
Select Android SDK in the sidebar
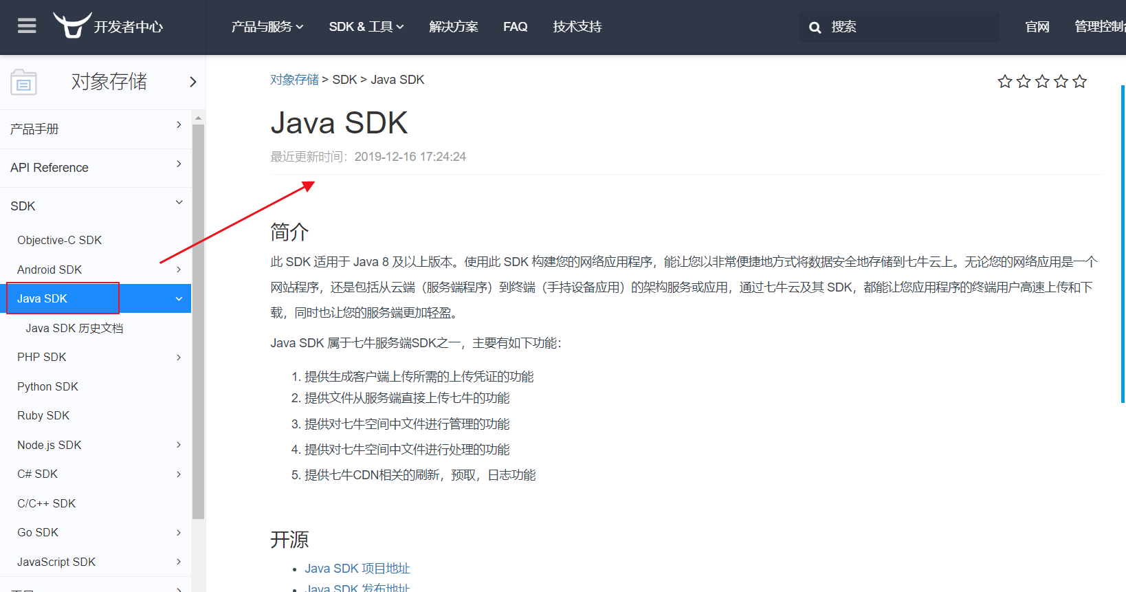pyautogui.click(x=49, y=270)
